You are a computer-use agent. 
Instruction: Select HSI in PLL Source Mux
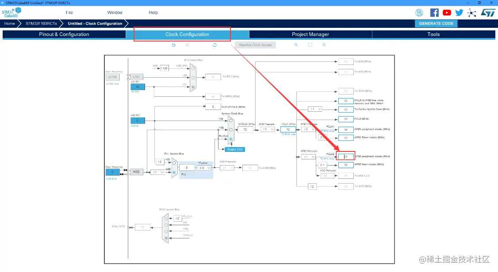tap(174, 163)
